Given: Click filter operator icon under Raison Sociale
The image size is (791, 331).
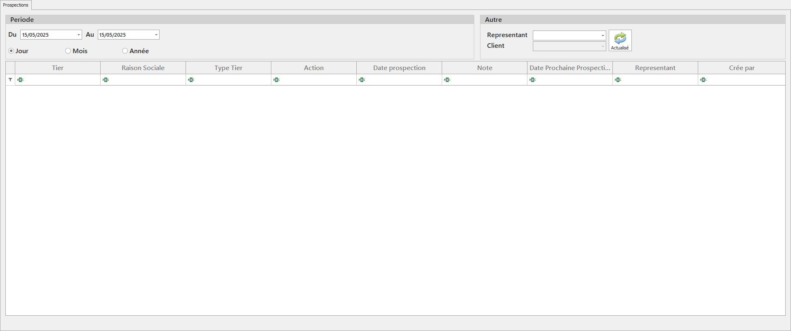Looking at the screenshot, I should pyautogui.click(x=106, y=80).
